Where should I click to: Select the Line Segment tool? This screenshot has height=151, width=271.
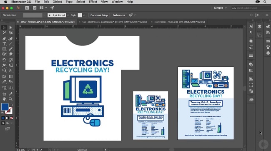click(x=11, y=44)
